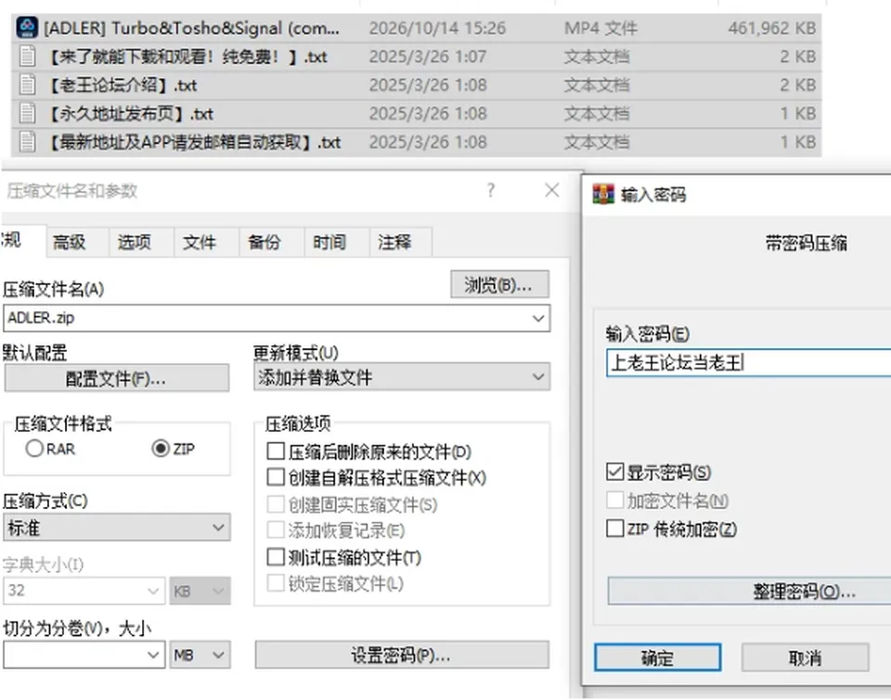Click the password input field
The image size is (891, 700).
click(x=748, y=362)
